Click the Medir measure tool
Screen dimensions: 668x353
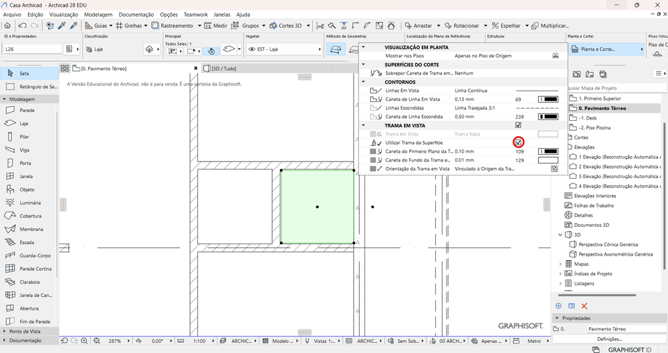click(216, 25)
